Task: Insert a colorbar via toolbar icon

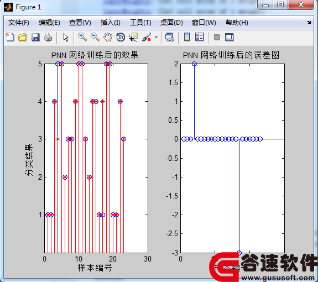Action: point(187,37)
